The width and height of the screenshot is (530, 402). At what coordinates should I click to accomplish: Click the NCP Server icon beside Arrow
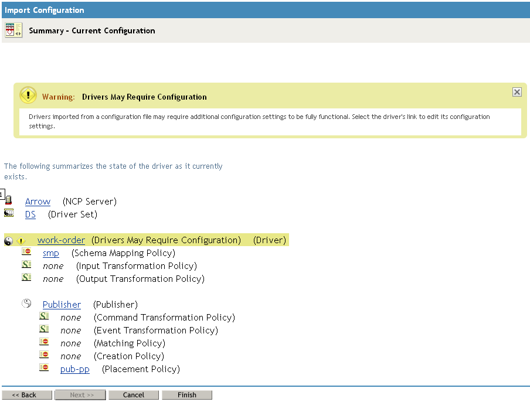pyautogui.click(x=8, y=200)
